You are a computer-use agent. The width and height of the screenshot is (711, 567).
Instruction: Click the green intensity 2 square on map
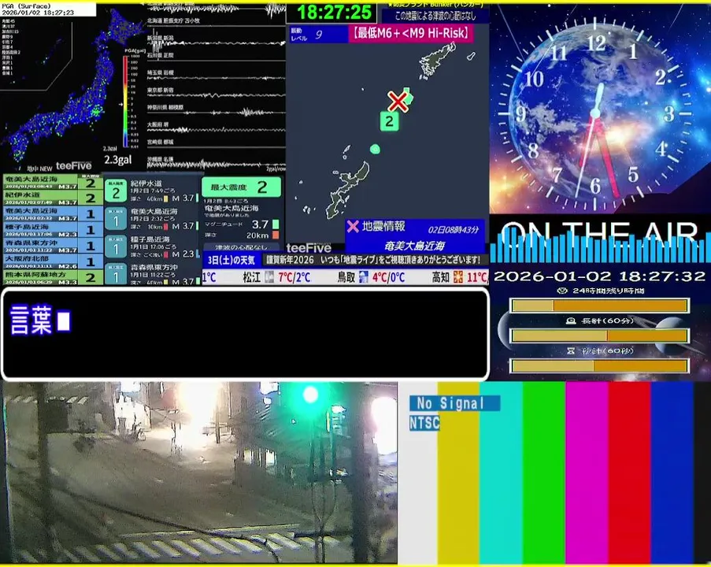coord(389,121)
